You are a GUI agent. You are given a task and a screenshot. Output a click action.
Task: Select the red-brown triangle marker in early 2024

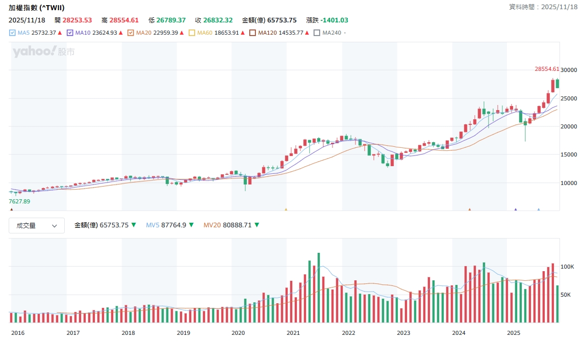[x=469, y=209]
